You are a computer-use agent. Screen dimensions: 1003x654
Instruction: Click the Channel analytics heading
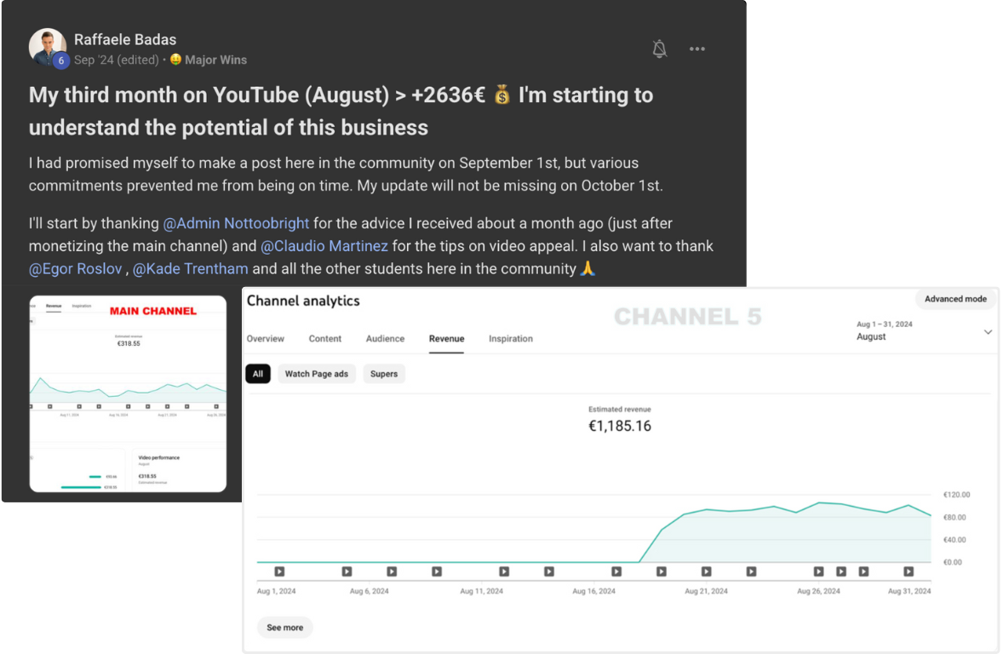303,301
